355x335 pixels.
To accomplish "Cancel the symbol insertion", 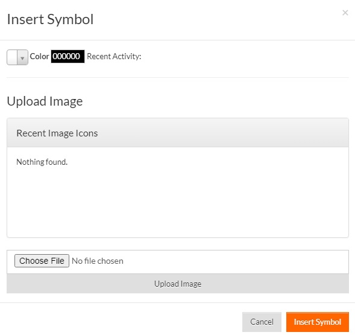I will [262, 322].
